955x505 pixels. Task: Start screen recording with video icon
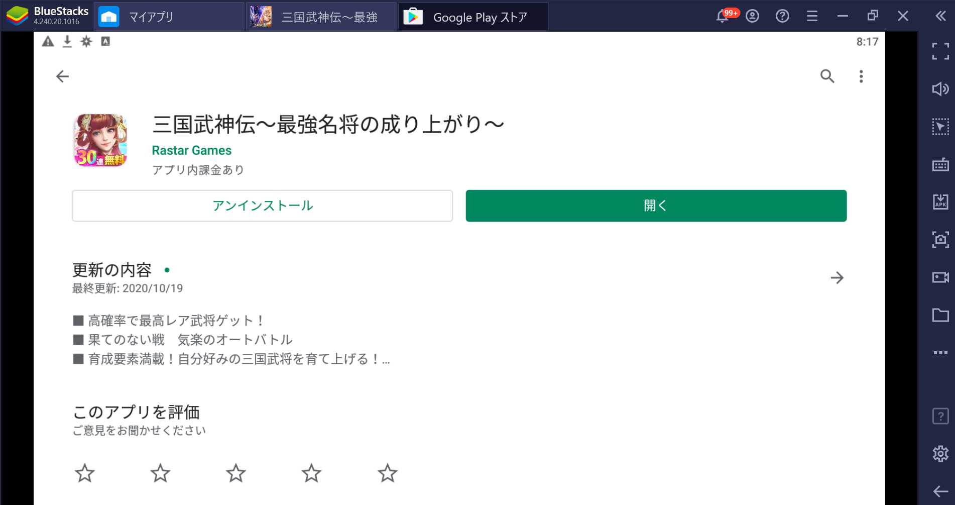940,277
